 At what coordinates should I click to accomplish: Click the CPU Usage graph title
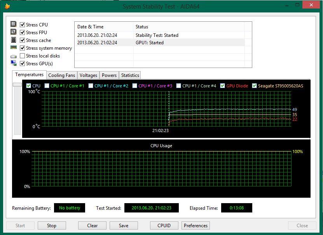click(161, 146)
